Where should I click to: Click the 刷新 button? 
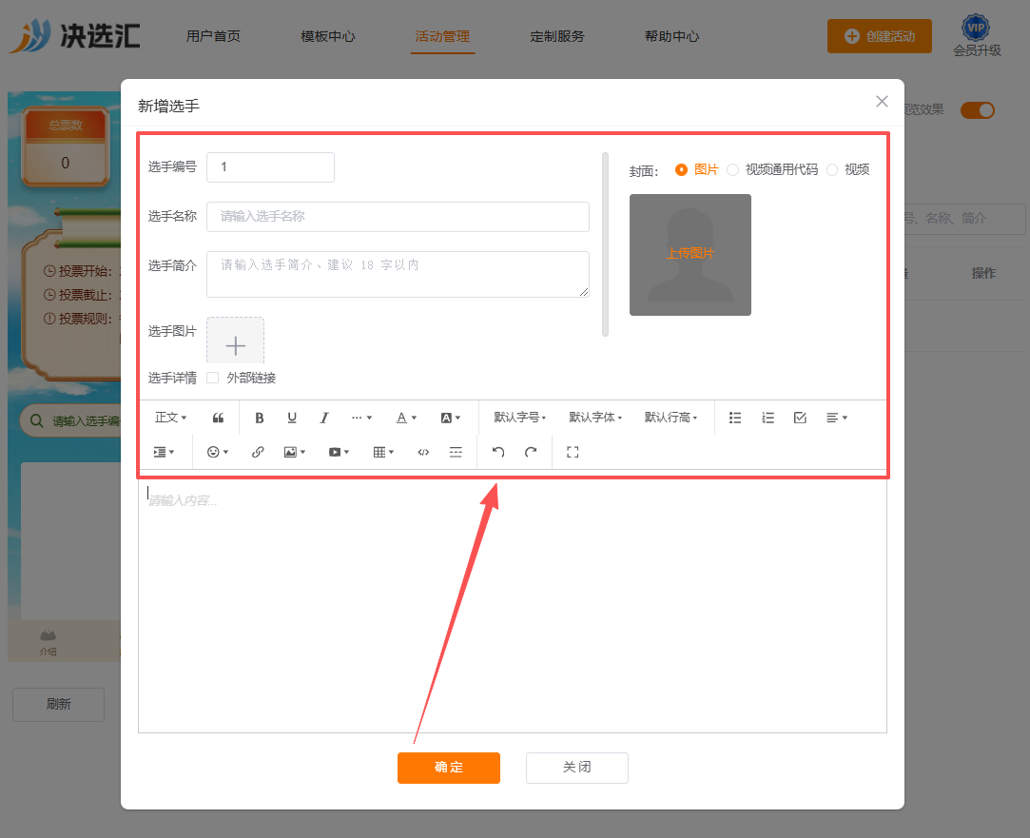[58, 704]
